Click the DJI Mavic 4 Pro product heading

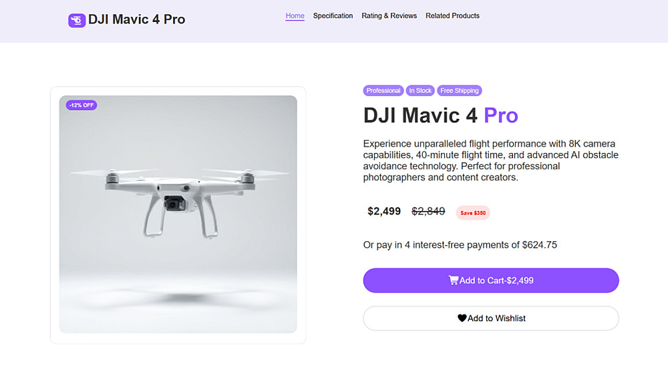tap(440, 116)
